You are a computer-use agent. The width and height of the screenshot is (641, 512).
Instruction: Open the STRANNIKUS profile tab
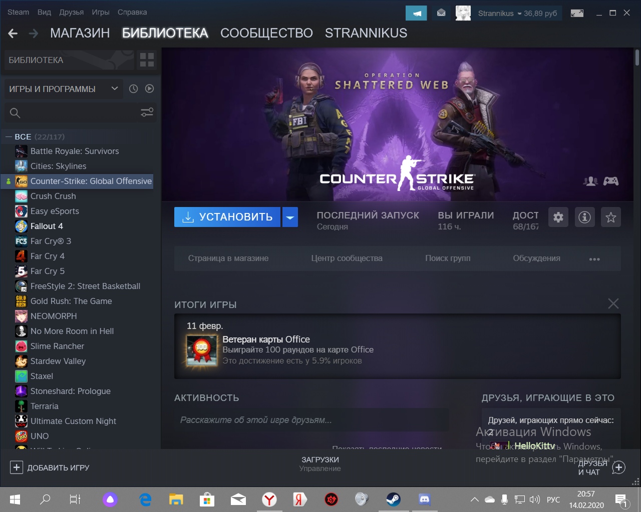[366, 33]
